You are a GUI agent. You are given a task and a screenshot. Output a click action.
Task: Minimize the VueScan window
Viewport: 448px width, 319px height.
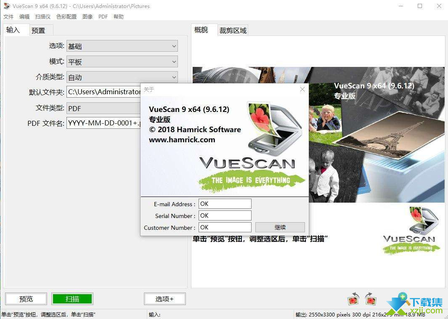click(x=401, y=6)
